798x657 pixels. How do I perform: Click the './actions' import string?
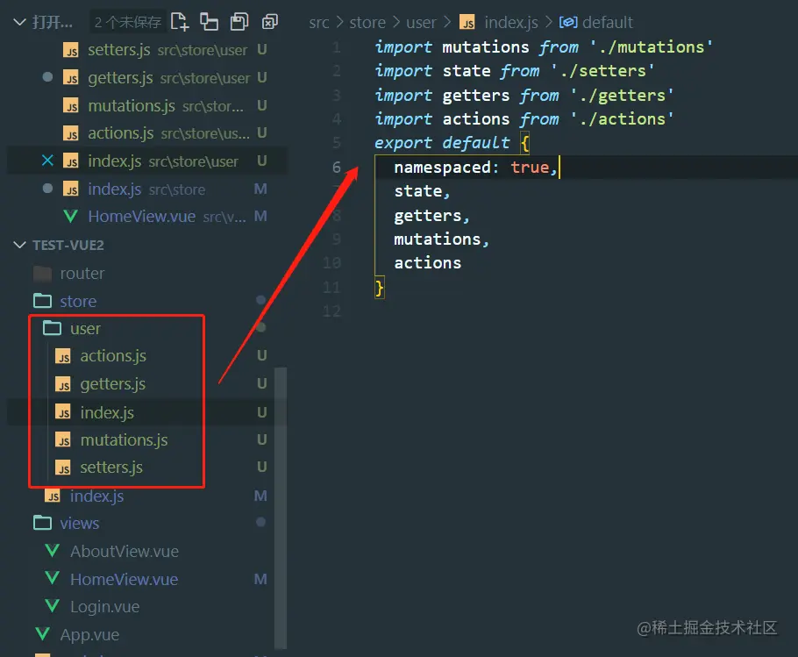(622, 119)
